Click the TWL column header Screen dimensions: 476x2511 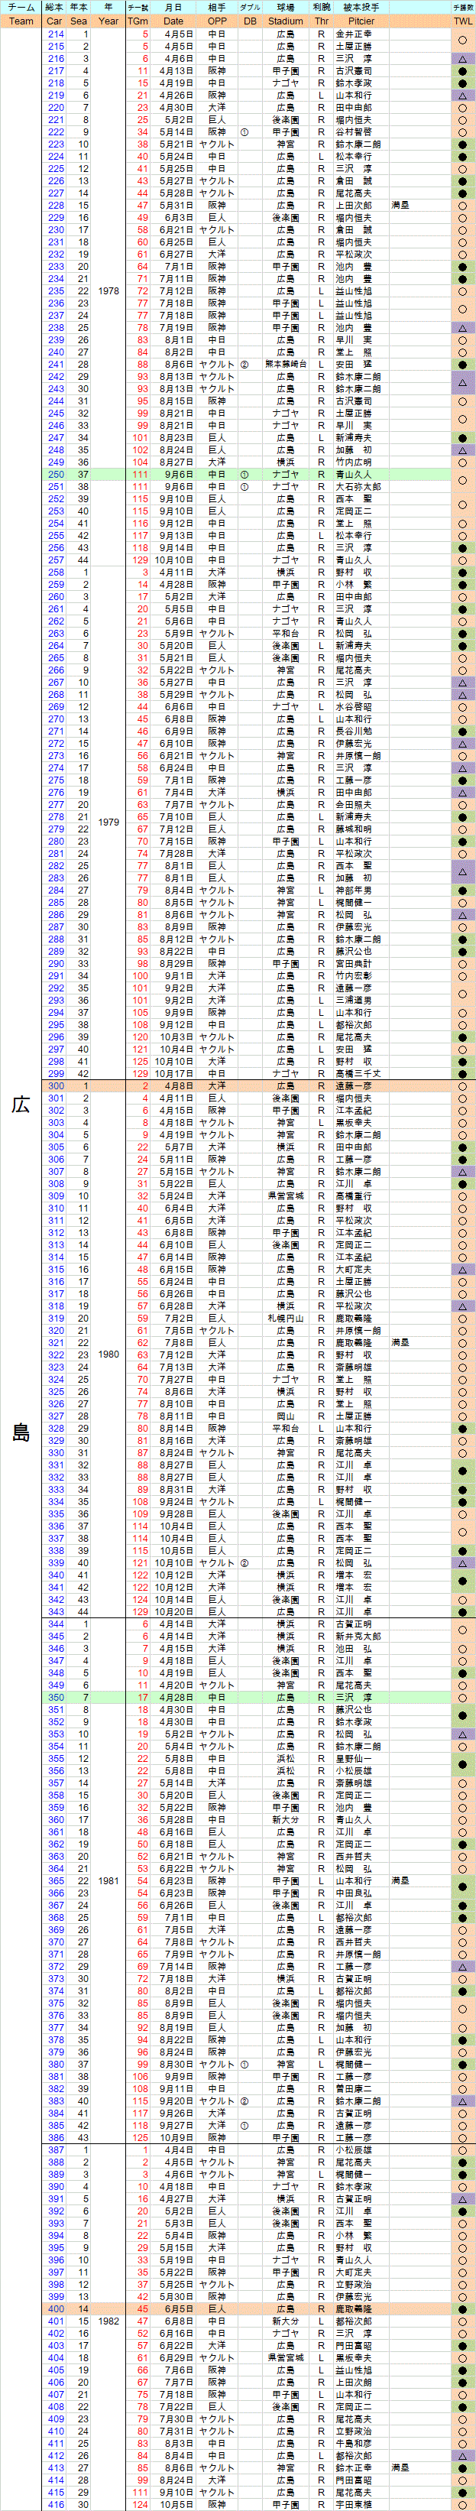(462, 21)
